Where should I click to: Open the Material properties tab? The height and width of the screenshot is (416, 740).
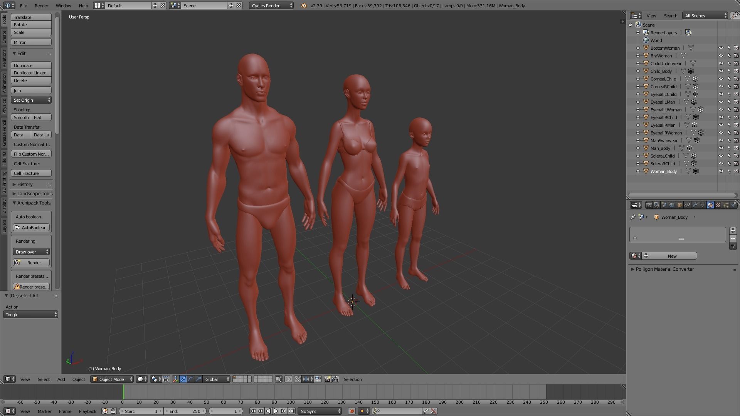pyautogui.click(x=710, y=205)
